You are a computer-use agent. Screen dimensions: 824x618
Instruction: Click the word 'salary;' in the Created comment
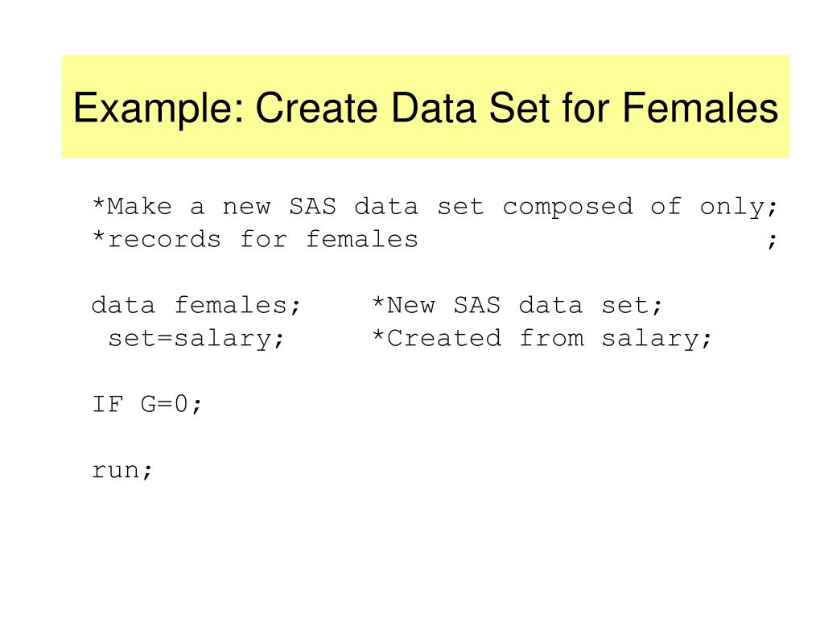click(657, 340)
